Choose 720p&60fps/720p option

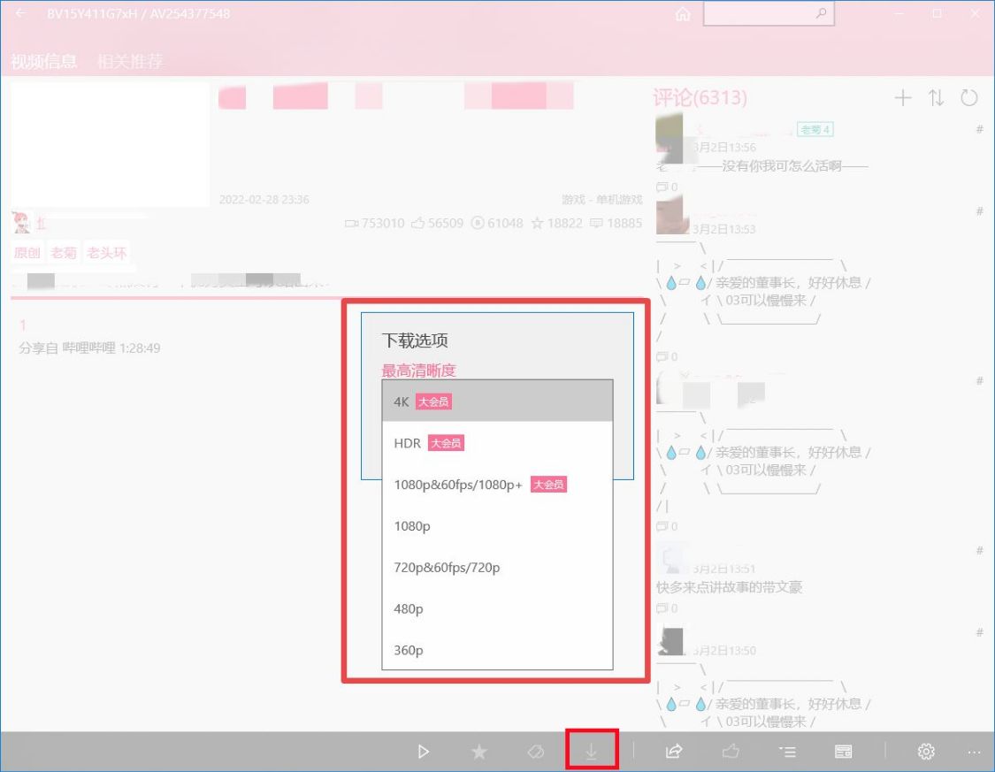(497, 567)
